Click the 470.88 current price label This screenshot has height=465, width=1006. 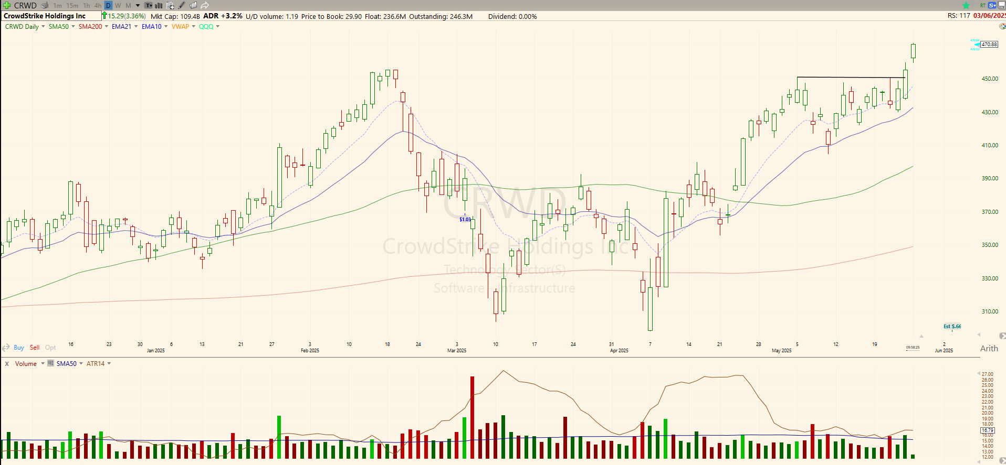pyautogui.click(x=989, y=45)
